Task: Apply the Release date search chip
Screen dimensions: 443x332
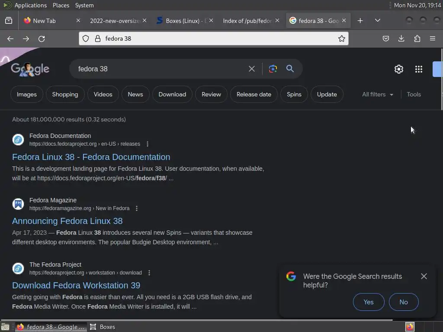Action: 254,95
